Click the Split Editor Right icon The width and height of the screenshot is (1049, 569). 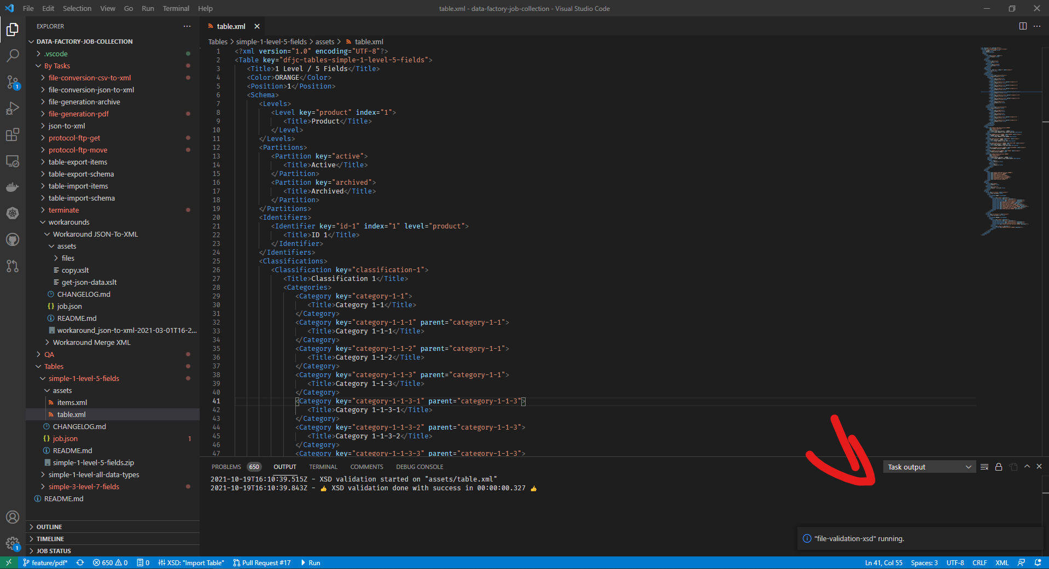[1022, 26]
